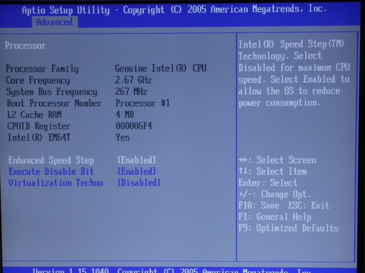Click the Intel(R) EM64T label
365x273 pixels.
tap(39, 138)
